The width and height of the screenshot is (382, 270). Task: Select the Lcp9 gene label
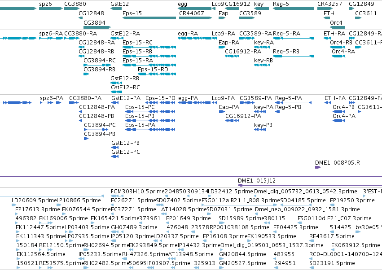point(218,4)
